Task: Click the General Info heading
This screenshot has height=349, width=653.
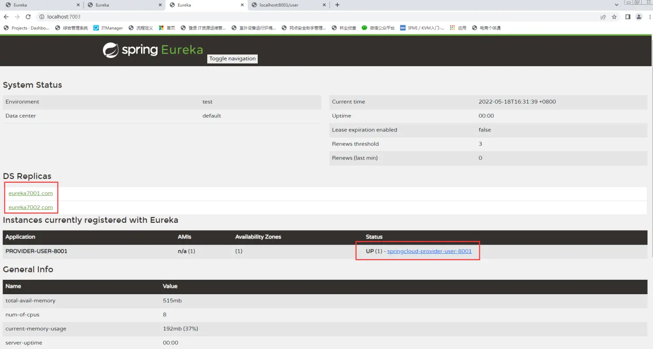Action: coord(28,269)
